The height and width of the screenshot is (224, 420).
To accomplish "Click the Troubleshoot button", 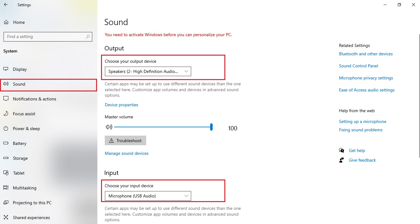I will pos(125,141).
